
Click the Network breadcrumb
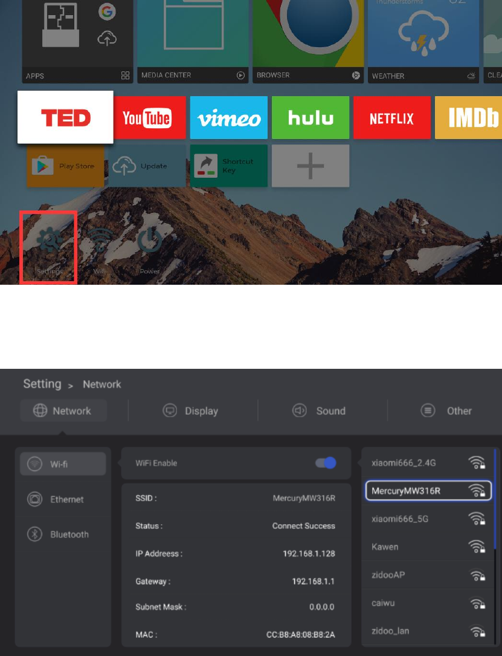pyautogui.click(x=102, y=384)
